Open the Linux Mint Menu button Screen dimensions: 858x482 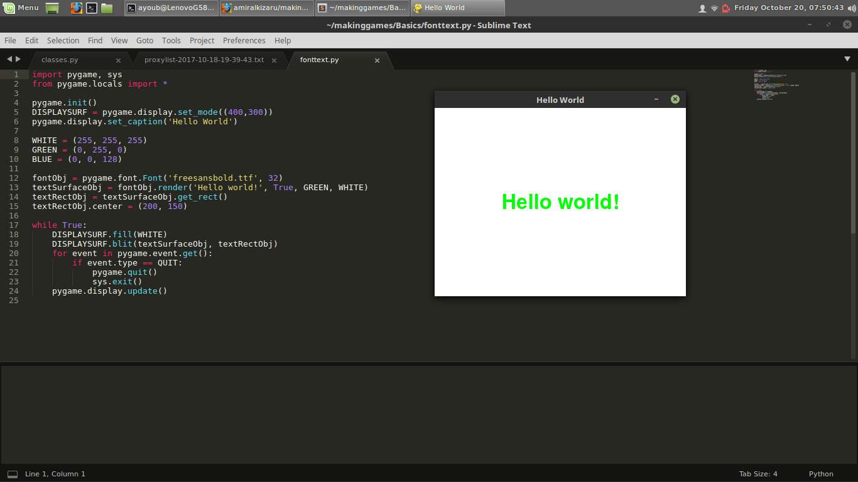[21, 8]
